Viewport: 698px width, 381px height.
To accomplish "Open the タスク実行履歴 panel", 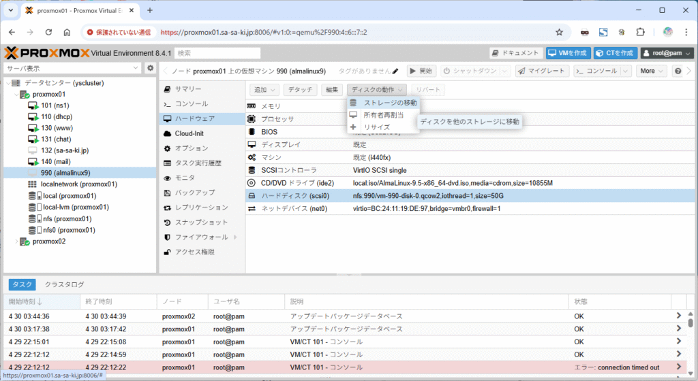I will [x=202, y=163].
